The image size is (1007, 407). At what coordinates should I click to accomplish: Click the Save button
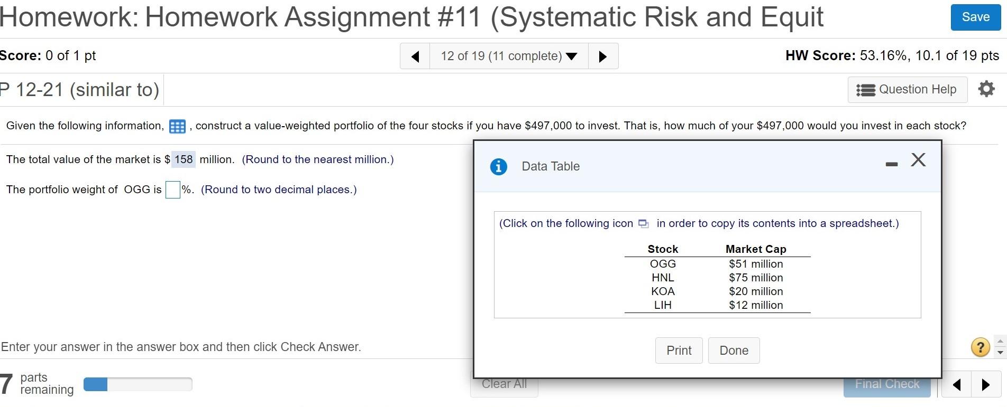coord(975,16)
